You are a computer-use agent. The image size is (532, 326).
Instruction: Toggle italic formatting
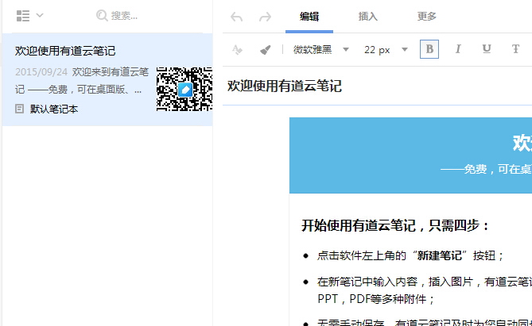pyautogui.click(x=458, y=49)
